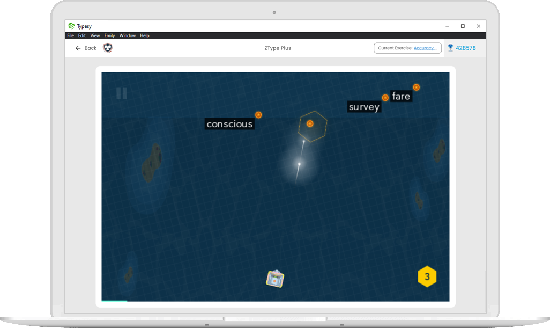Click the word 'survey'
This screenshot has height=328, width=550.
(364, 107)
